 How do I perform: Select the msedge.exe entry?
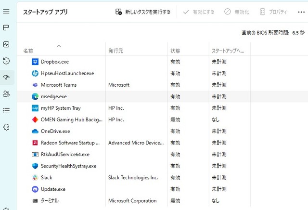[x=53, y=96]
